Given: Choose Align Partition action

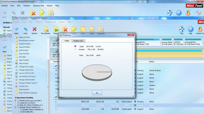Looking at the screenshot, I should pyautogui.click(x=24, y=60).
